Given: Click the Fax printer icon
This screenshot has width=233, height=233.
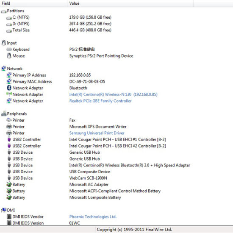Looking at the screenshot, I should pos(9,120).
